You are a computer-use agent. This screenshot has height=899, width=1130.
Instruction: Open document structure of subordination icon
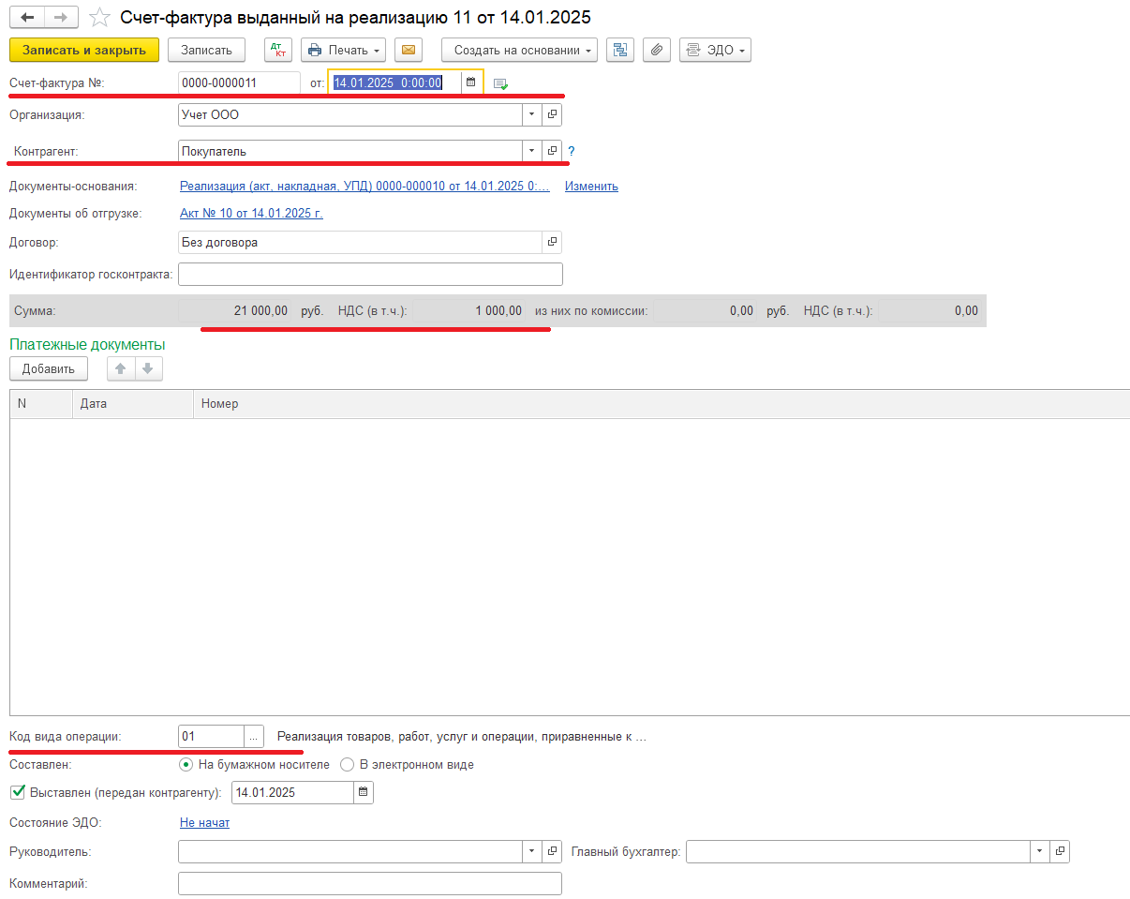[620, 50]
